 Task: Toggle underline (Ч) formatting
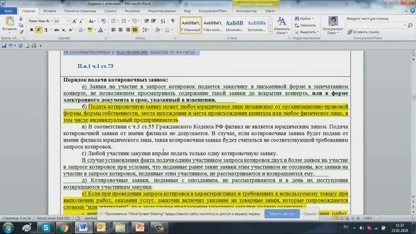(x=45, y=30)
